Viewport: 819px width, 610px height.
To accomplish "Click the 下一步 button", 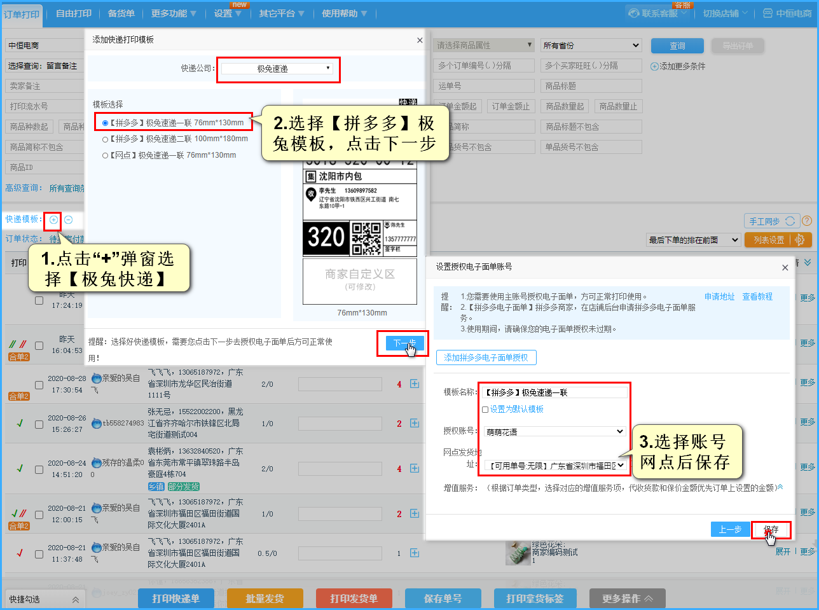I will click(x=404, y=343).
